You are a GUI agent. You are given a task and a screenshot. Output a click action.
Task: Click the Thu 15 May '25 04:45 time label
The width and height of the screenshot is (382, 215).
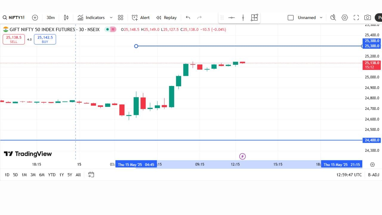[136, 165]
